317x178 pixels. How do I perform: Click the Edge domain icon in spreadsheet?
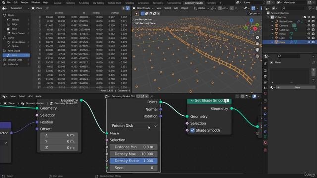pos(9,24)
